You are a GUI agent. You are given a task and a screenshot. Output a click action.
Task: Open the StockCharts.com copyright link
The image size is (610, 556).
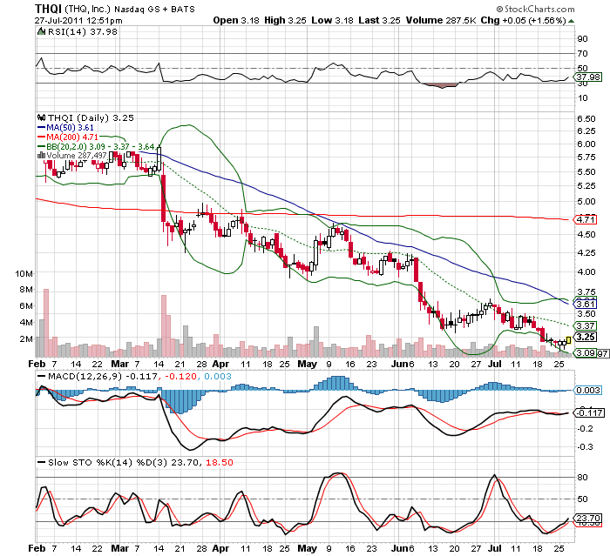(x=535, y=9)
